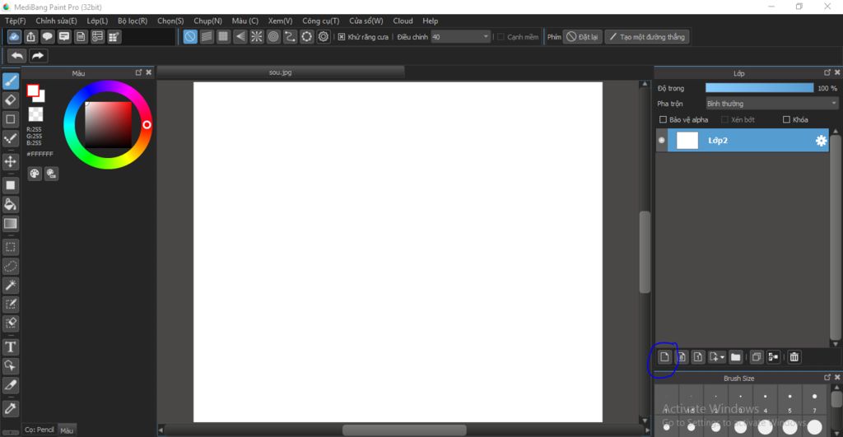
Task: Open the Pha trộn blend mode dropdown
Action: coord(771,103)
